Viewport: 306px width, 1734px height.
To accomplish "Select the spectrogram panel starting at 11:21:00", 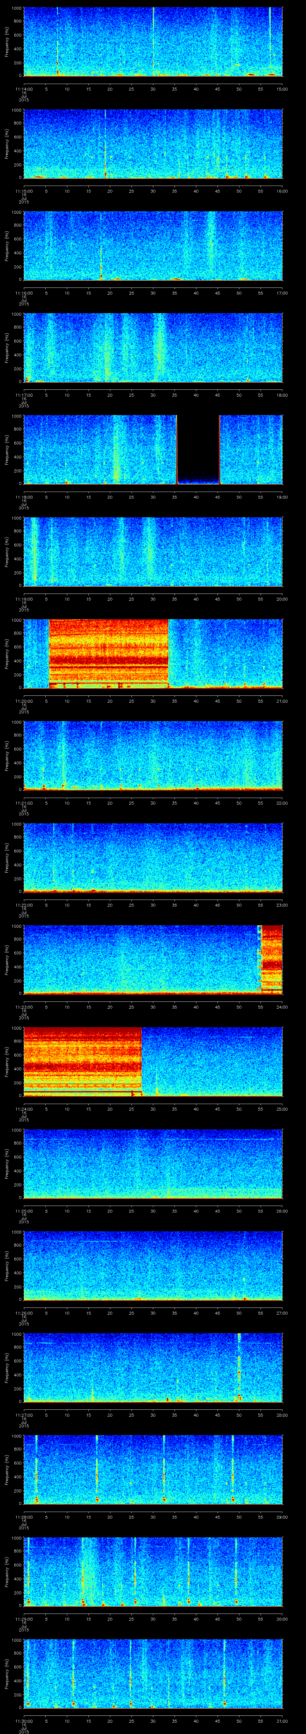I will coord(153,755).
